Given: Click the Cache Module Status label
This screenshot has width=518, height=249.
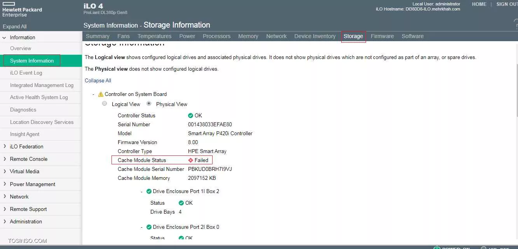Looking at the screenshot, I should (142, 160).
